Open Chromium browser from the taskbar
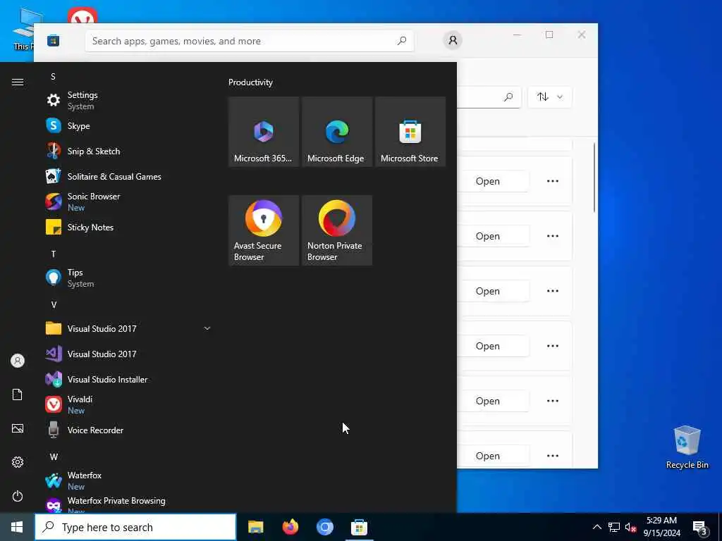This screenshot has width=722, height=541. (x=324, y=527)
